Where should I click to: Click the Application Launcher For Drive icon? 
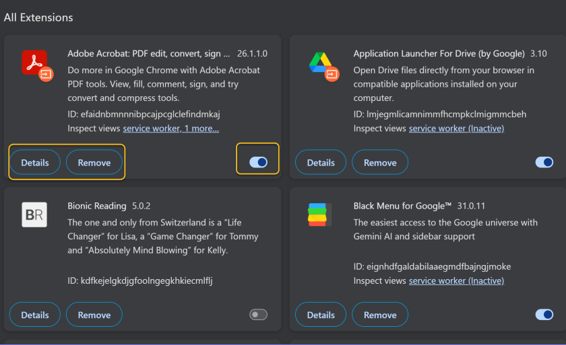321,64
